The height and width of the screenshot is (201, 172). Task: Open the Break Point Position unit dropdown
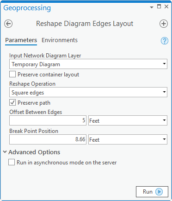point(128,139)
